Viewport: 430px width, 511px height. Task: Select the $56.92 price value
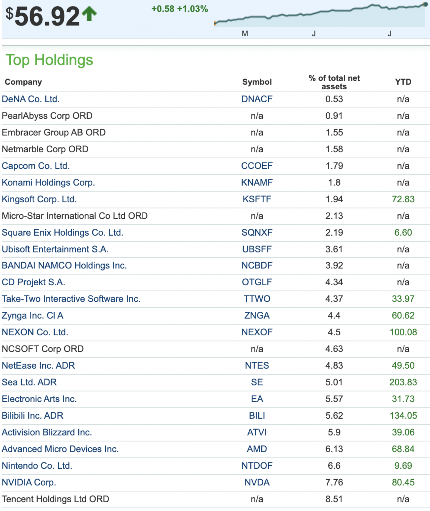[x=43, y=16]
